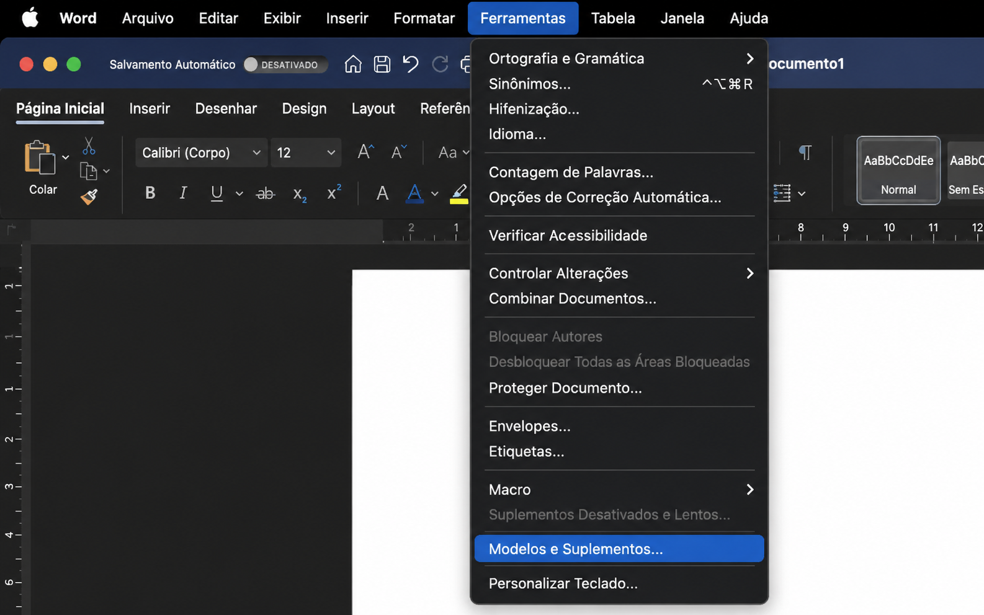The width and height of the screenshot is (984, 615).
Task: Apply Superscript formatting
Action: pos(334,192)
